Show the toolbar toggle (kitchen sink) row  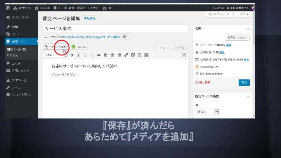click(x=146, y=55)
